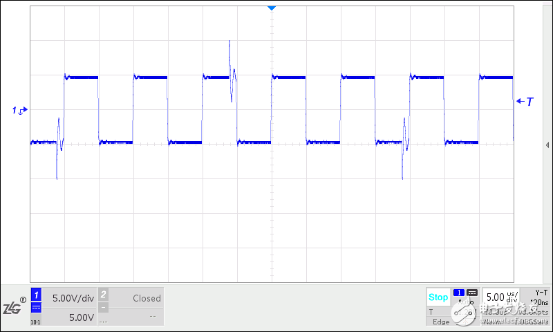Open the 5.00 us/div timebase setting
This screenshot has width=553, height=332.
pyautogui.click(x=501, y=297)
